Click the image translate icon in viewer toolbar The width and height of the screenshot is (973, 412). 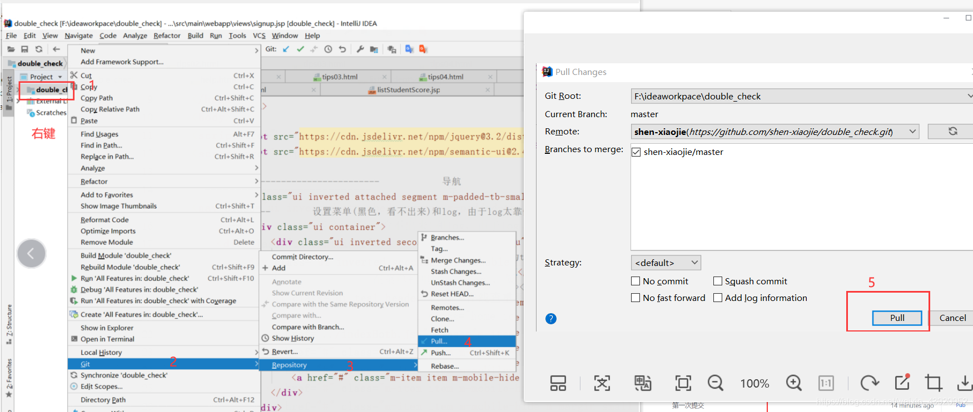tap(643, 383)
